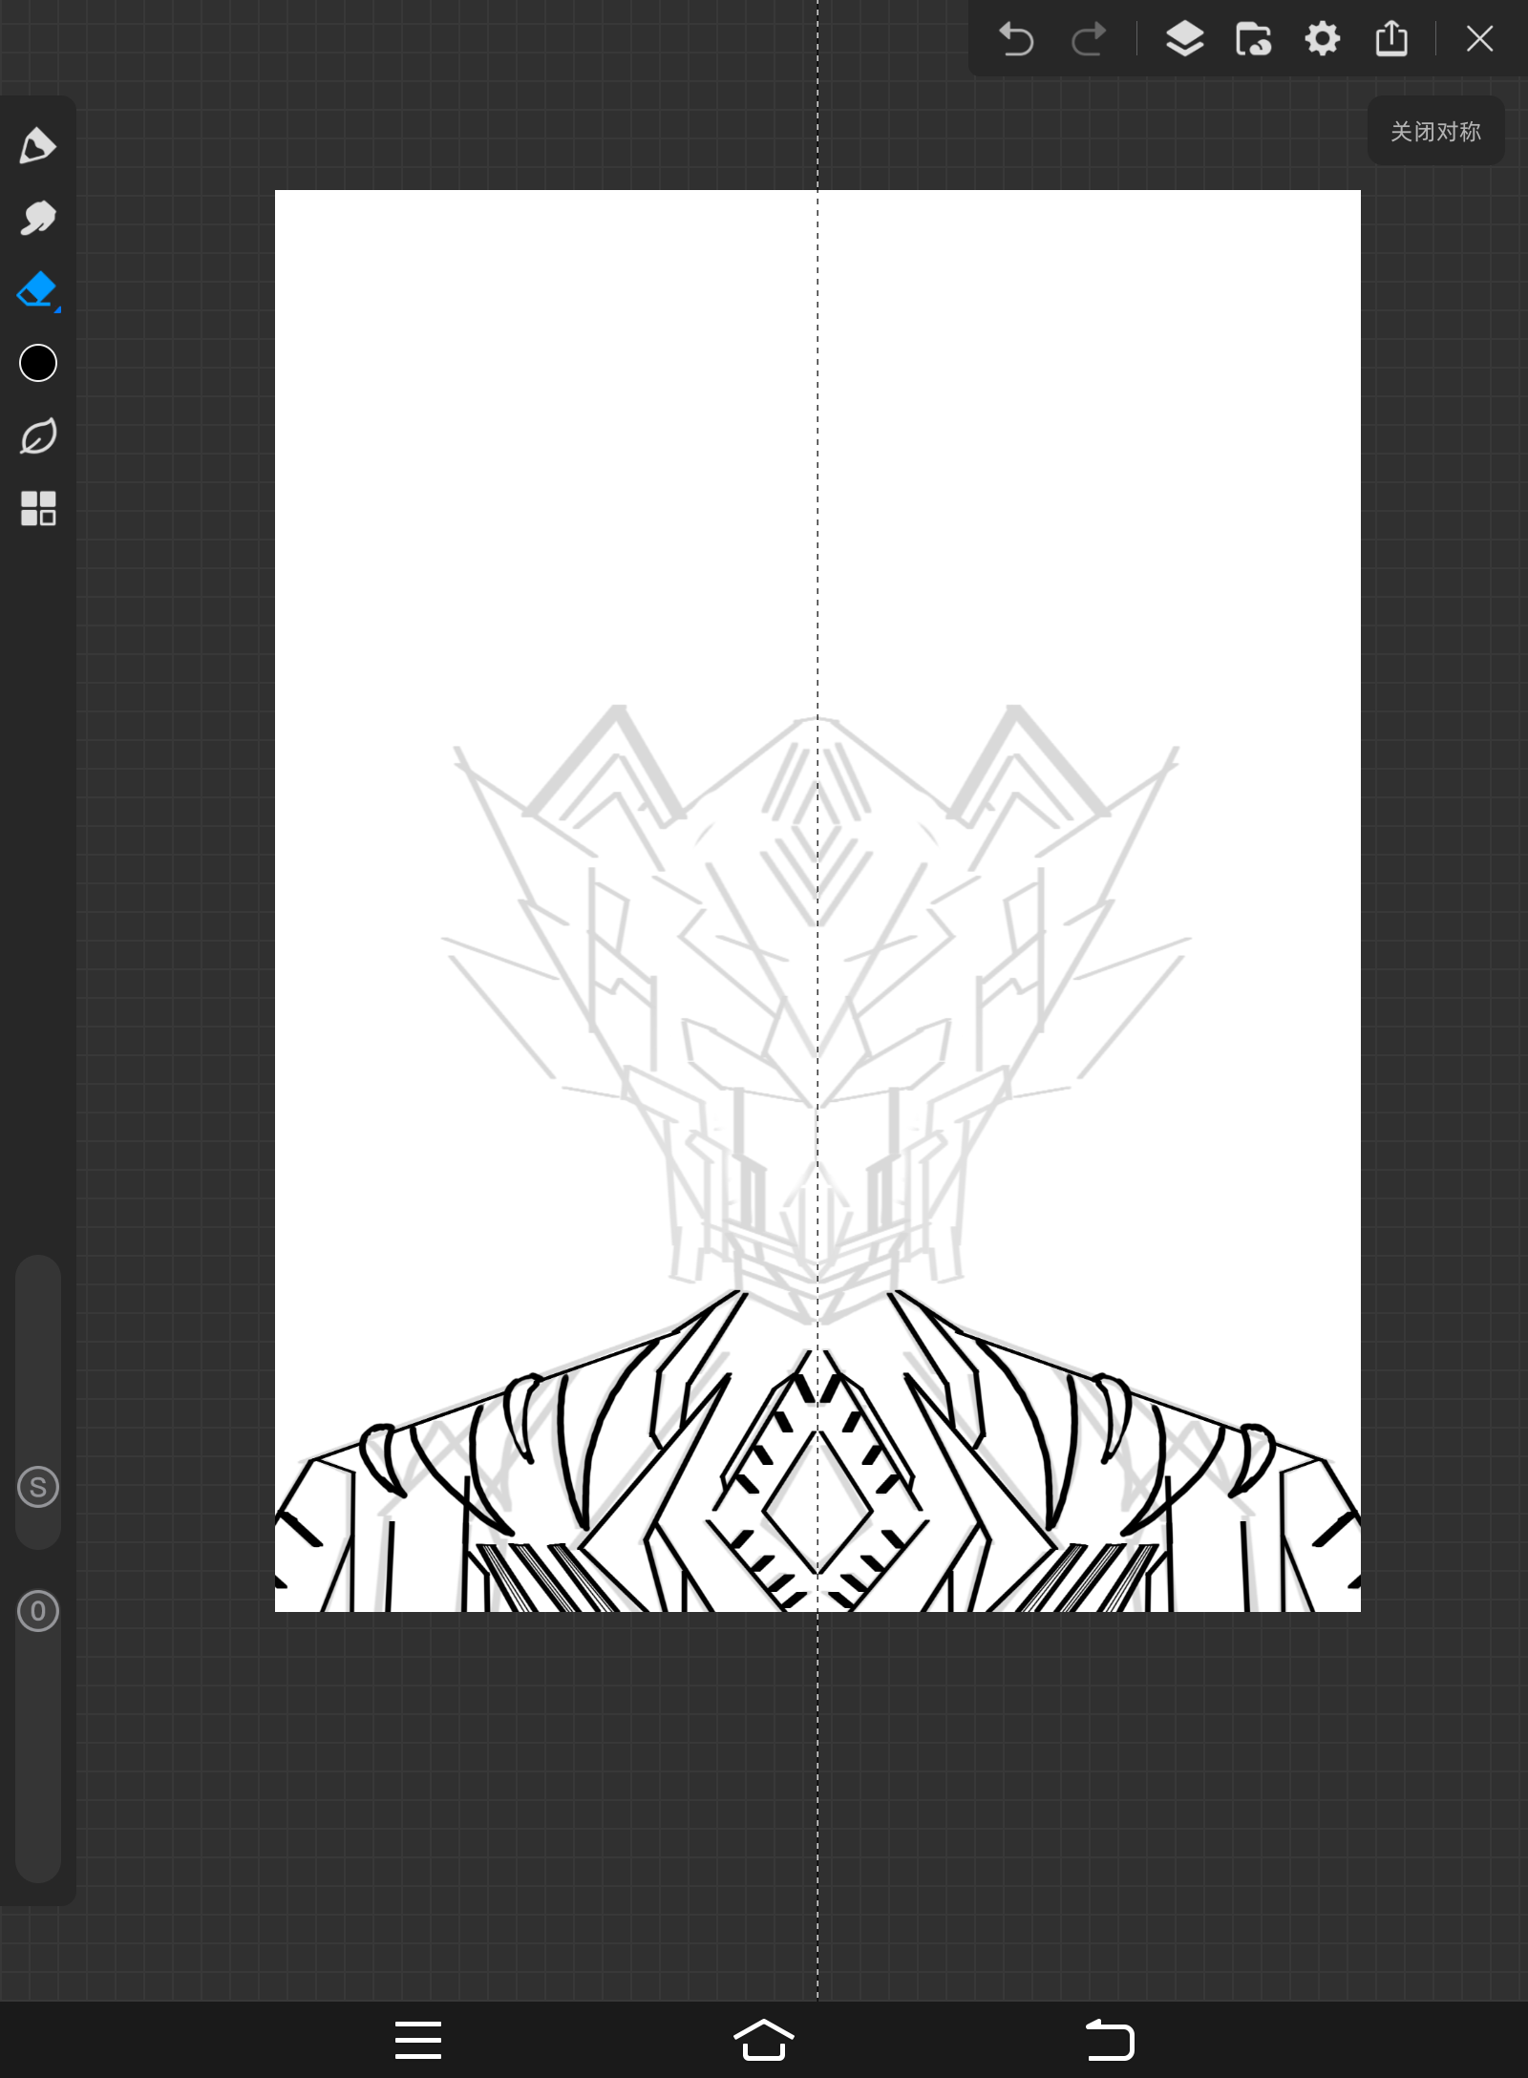The height and width of the screenshot is (2078, 1528).
Task: Go to the system home screen
Action: [x=764, y=2040]
